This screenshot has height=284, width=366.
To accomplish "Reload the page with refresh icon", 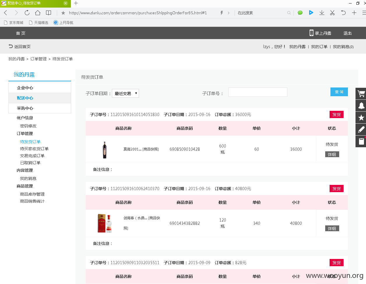I will (x=27, y=13).
